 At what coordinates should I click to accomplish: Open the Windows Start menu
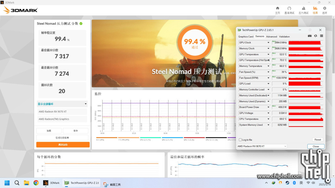click(x=7, y=183)
